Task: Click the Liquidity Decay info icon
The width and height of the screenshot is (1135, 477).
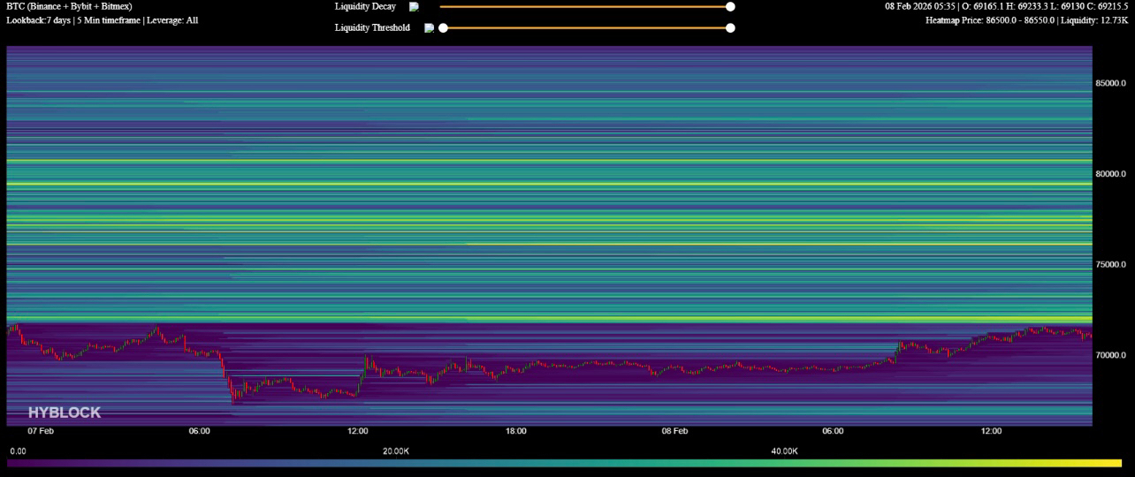Action: (x=414, y=7)
